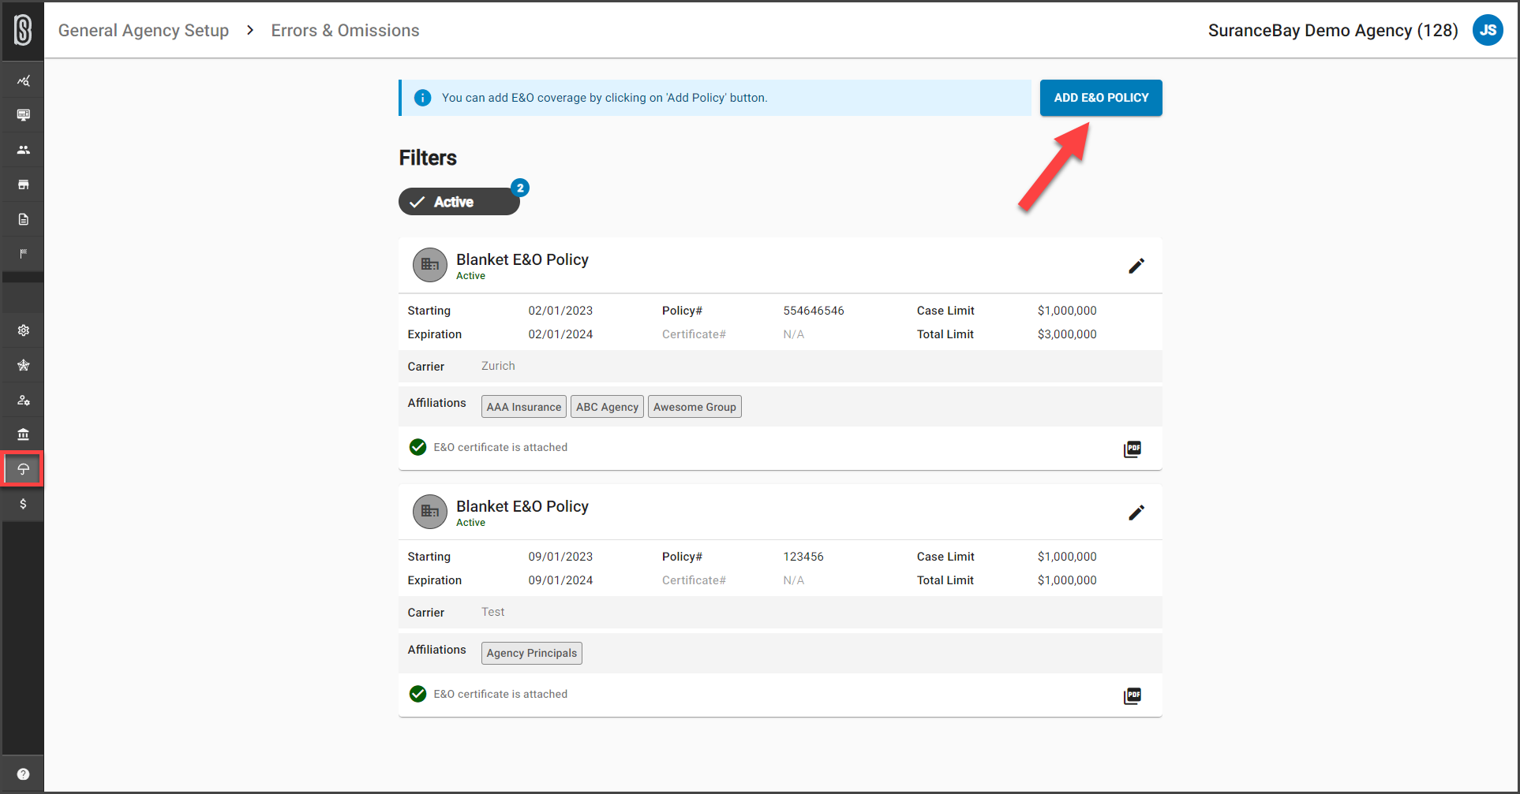Open the flag sidebar icon
The width and height of the screenshot is (1520, 794).
coord(23,254)
